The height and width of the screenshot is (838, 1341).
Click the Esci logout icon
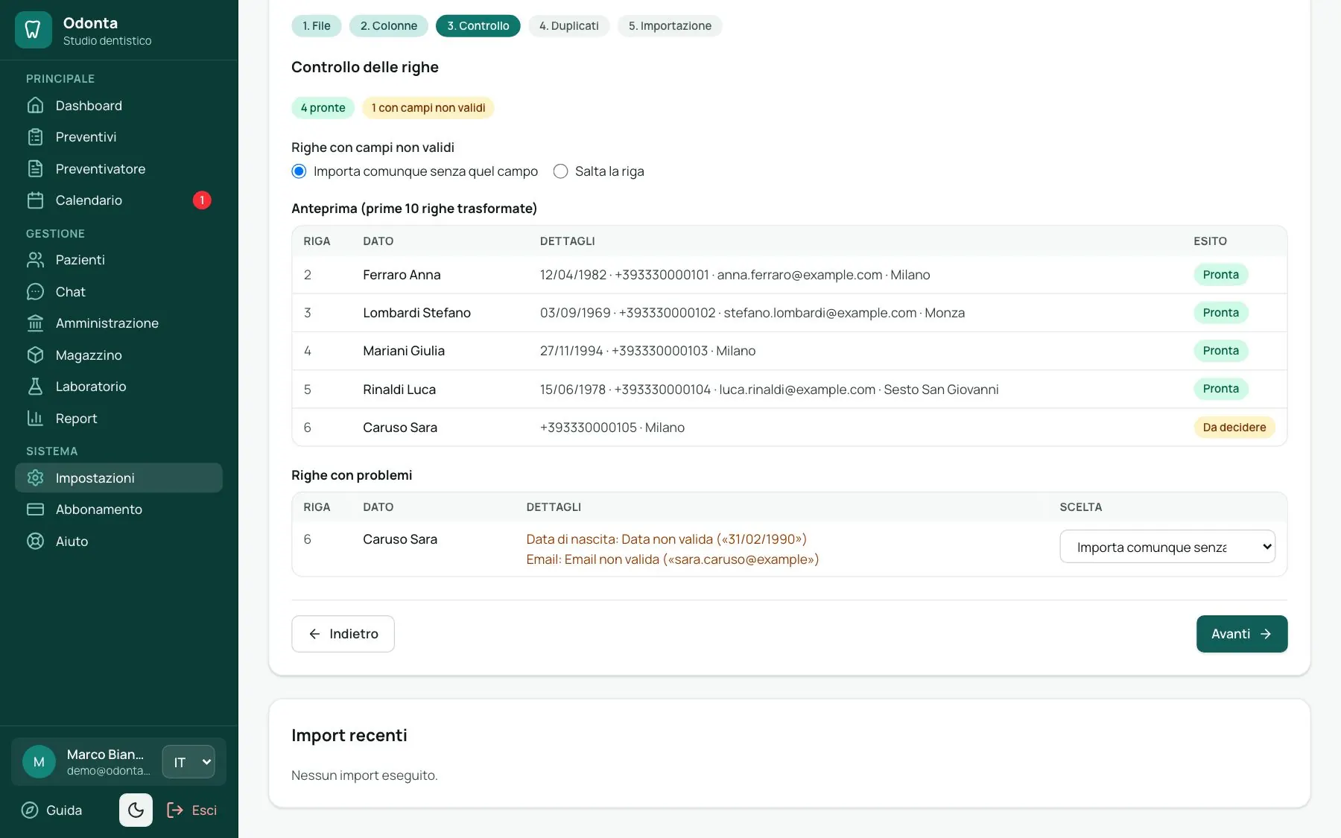coord(175,810)
